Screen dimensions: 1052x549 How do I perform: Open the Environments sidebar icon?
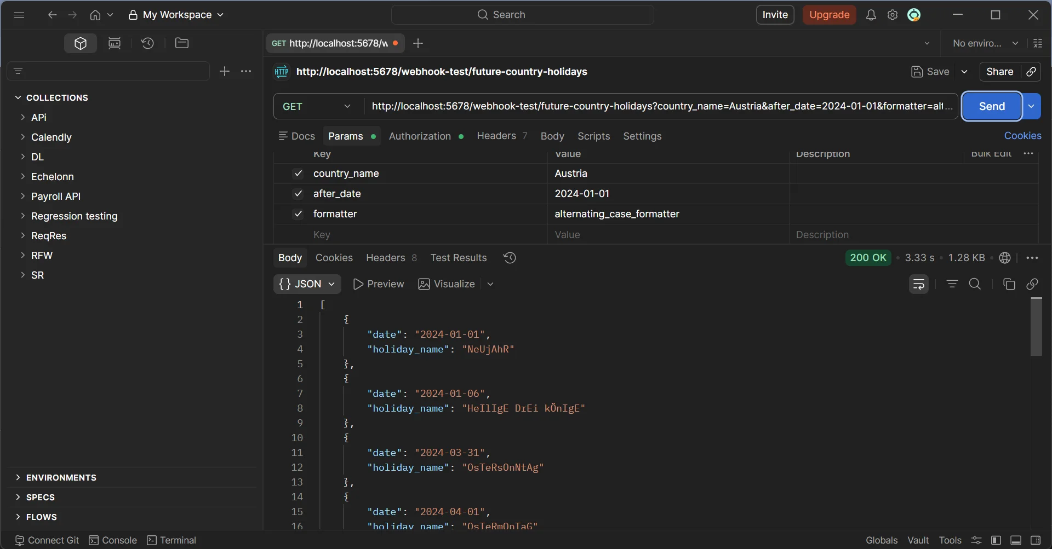click(x=115, y=43)
